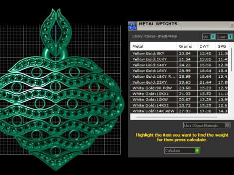Click the 20.84 grams value

pos(185,53)
